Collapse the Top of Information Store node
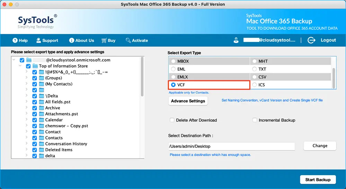The image size is (346, 189). point(20,66)
